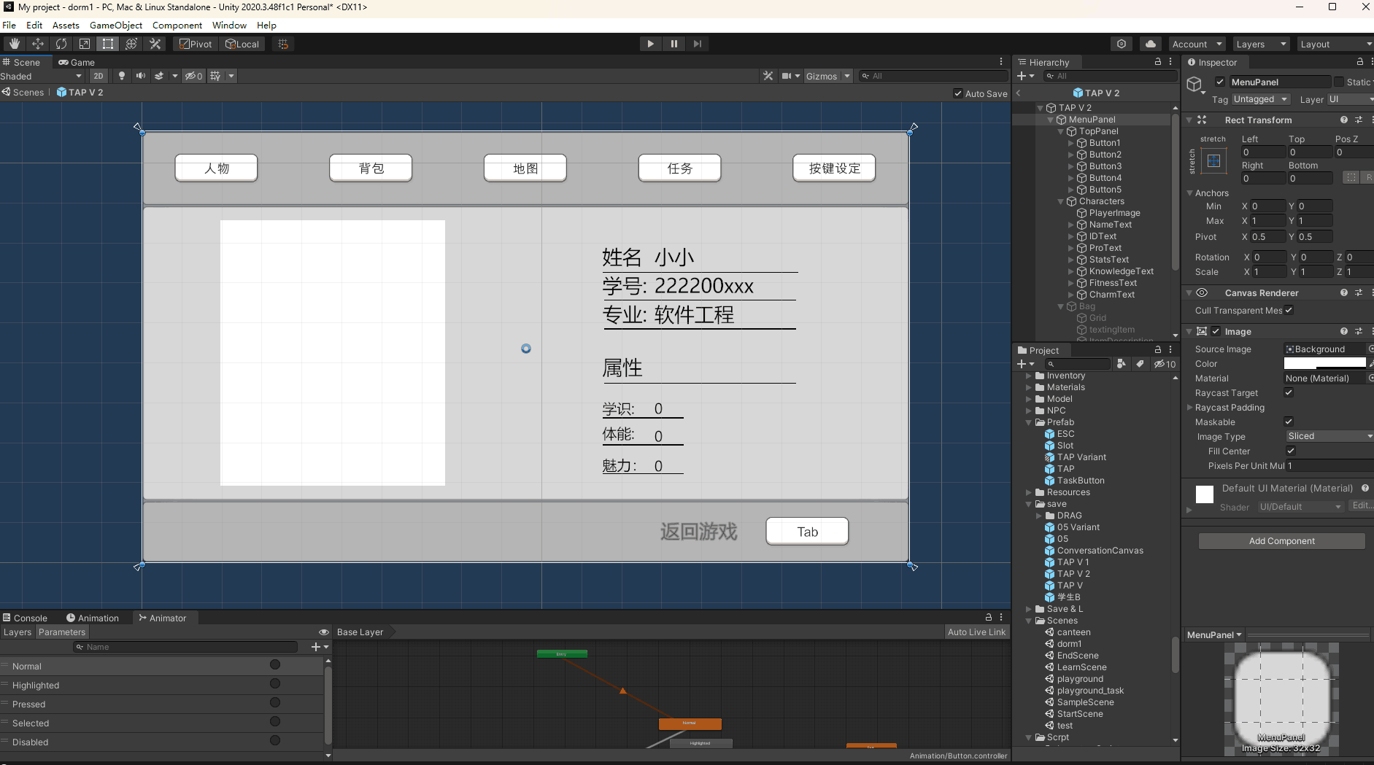
Task: Select the Hand tool in toolbar
Action: pyautogui.click(x=14, y=44)
